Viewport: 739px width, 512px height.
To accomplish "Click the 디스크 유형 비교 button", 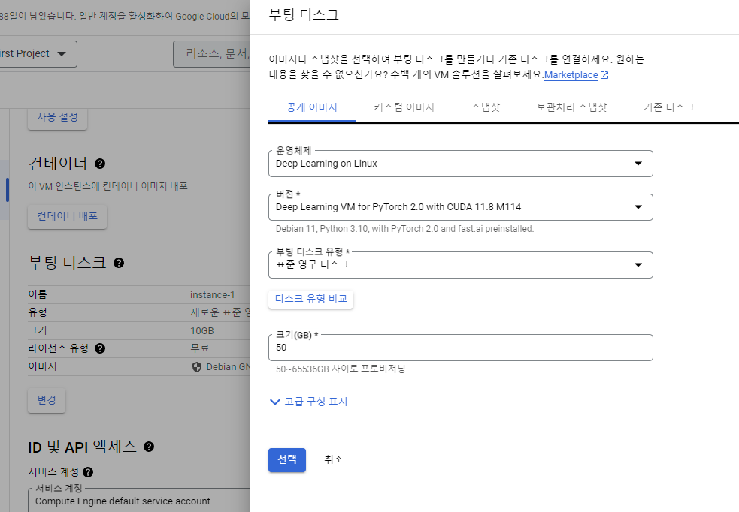I will (310, 300).
